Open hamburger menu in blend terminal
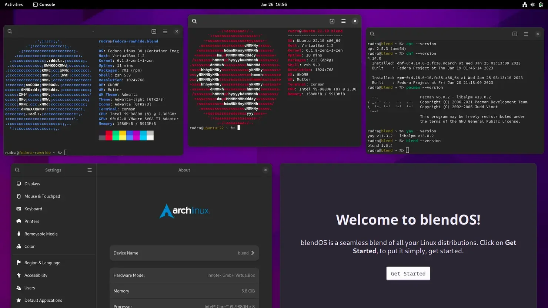The image size is (548, 308). [x=526, y=34]
